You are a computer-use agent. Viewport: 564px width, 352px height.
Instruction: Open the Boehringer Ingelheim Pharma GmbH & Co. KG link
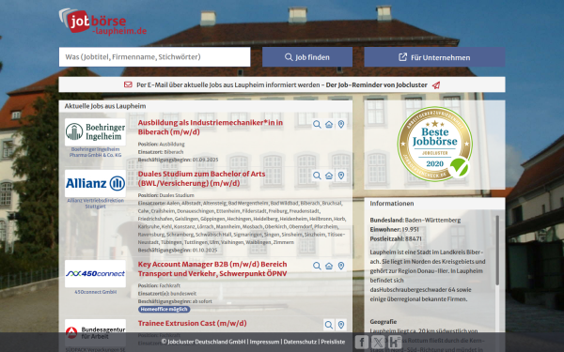[x=95, y=152]
